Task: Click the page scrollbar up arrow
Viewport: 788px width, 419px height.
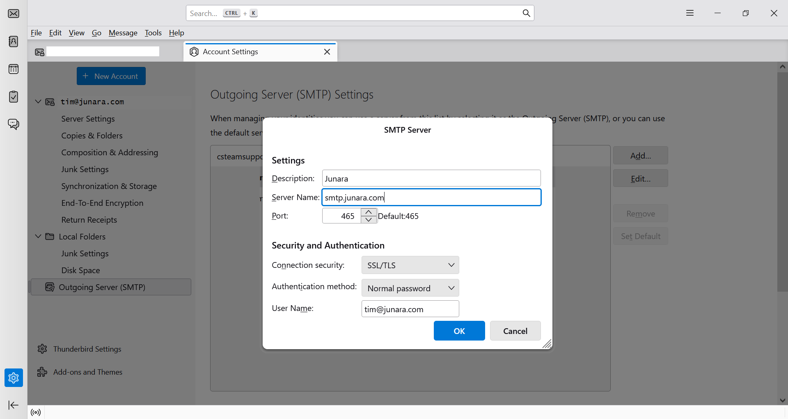Action: (x=782, y=67)
